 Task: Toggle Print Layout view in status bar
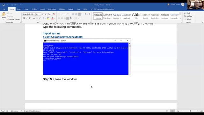tap(172, 111)
